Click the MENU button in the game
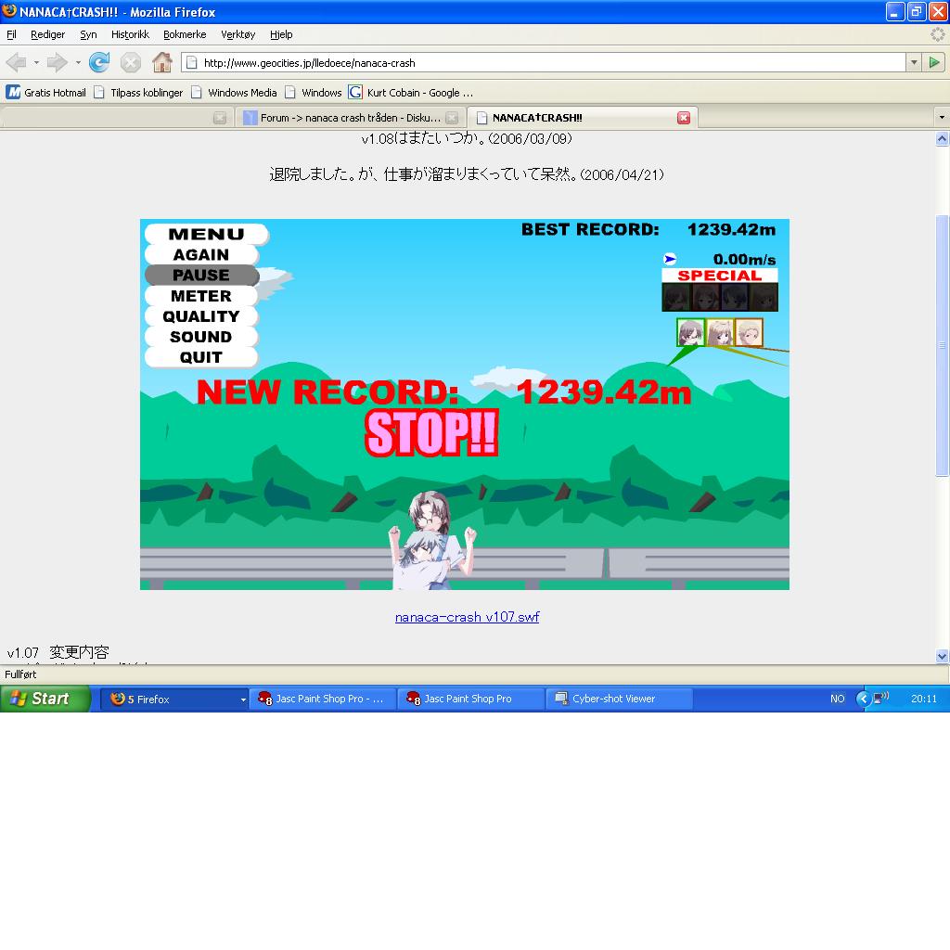 click(207, 234)
